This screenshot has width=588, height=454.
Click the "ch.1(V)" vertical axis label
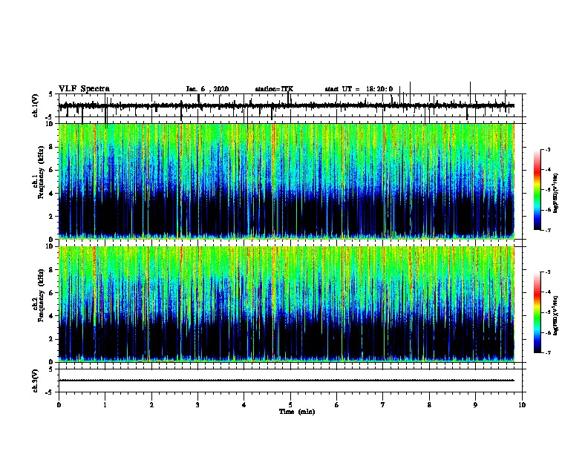tap(36, 105)
